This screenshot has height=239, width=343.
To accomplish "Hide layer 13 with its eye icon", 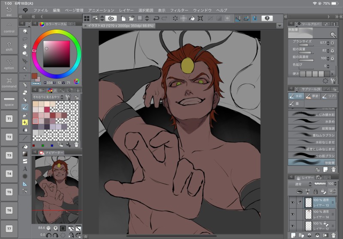I will pos(292,203).
